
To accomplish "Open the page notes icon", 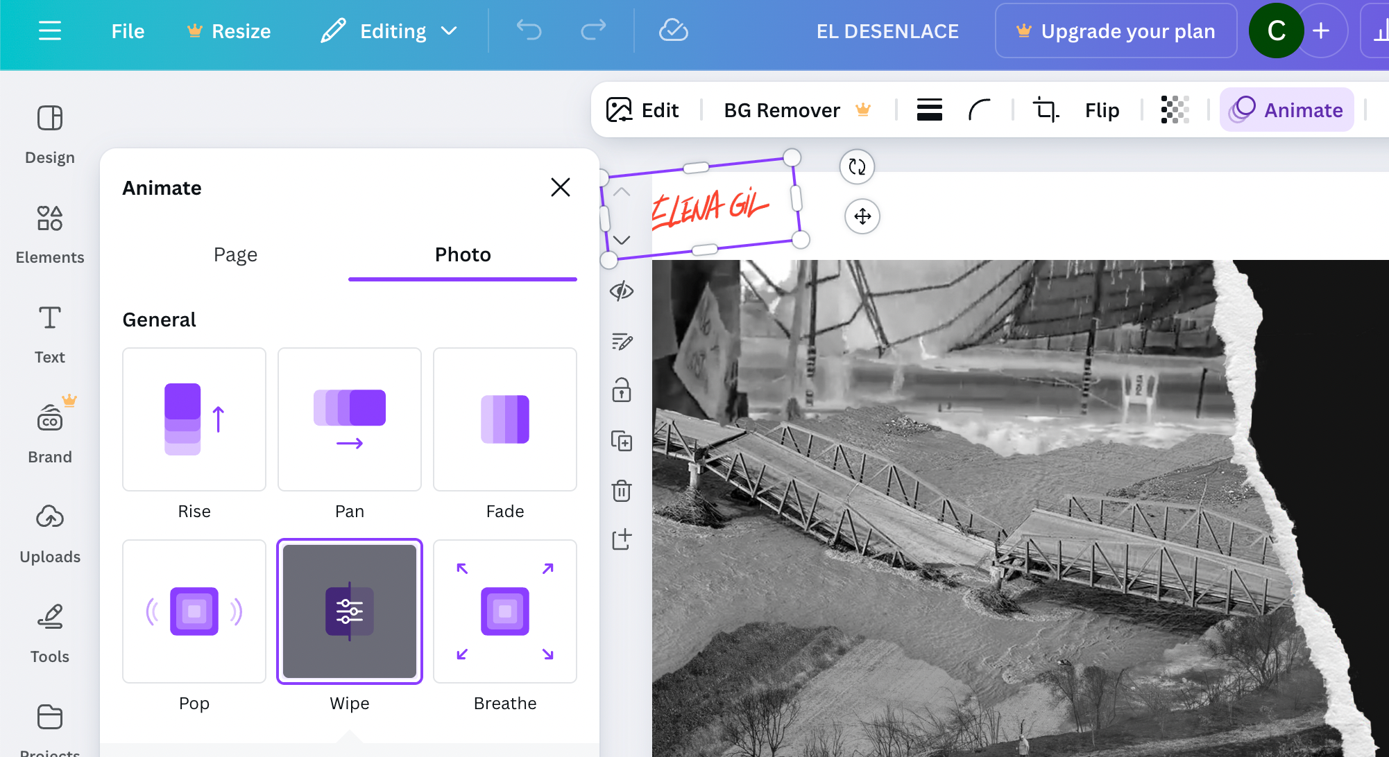I will 622,341.
